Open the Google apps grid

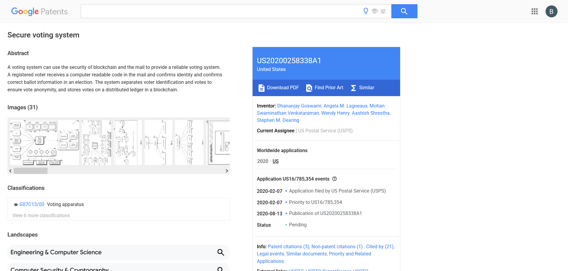coord(534,11)
